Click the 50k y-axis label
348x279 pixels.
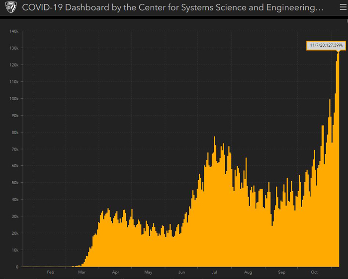pyautogui.click(x=15, y=183)
